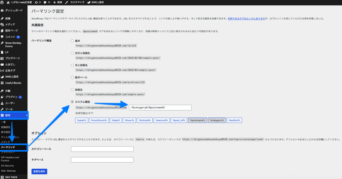Open the SEO PACK icon in sidebar
This screenshot has height=179, width=342.
click(x=2, y=177)
